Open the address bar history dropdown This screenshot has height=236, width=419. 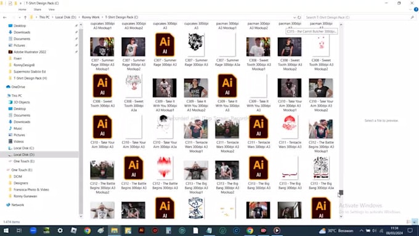click(294, 17)
